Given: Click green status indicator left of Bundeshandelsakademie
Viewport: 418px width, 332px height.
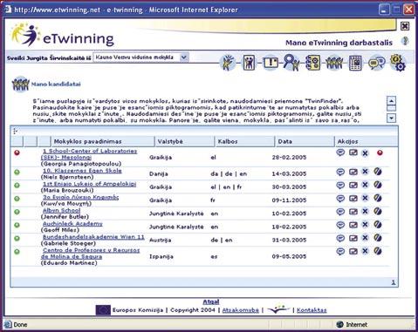Looking at the screenshot, I should pyautogui.click(x=17, y=238).
